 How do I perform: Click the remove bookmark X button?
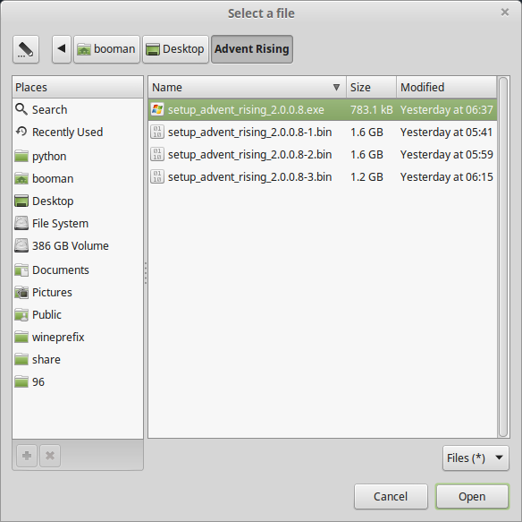point(50,456)
